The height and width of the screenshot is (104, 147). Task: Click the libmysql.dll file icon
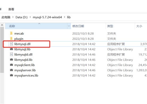click(x=11, y=44)
